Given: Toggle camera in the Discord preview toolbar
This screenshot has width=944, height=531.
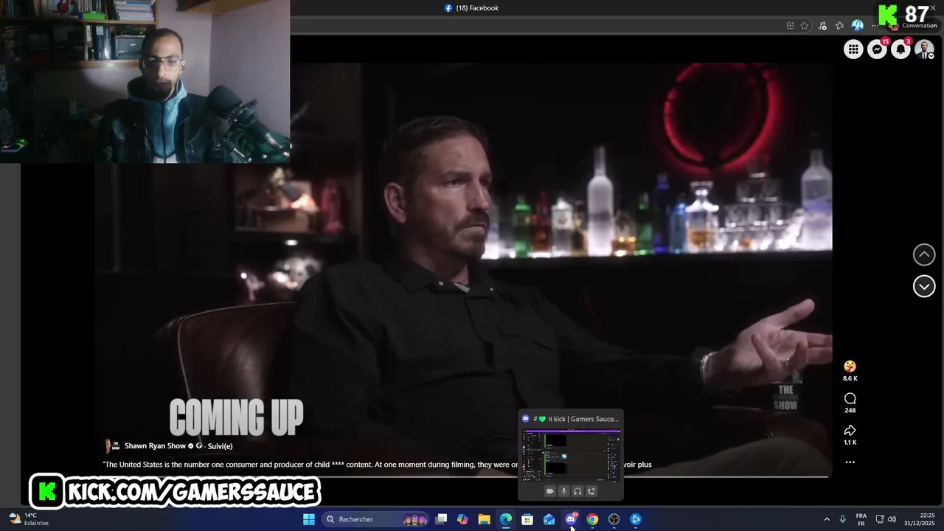Looking at the screenshot, I should (549, 491).
